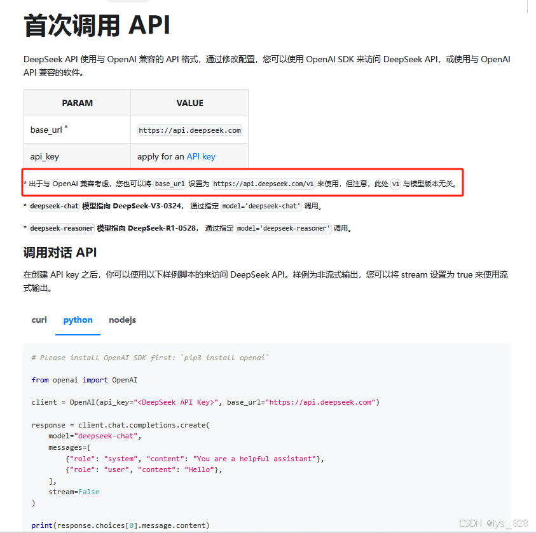This screenshot has width=536, height=533.
Task: Click the 'from openai import OpenAI' code line
Action: [x=85, y=380]
